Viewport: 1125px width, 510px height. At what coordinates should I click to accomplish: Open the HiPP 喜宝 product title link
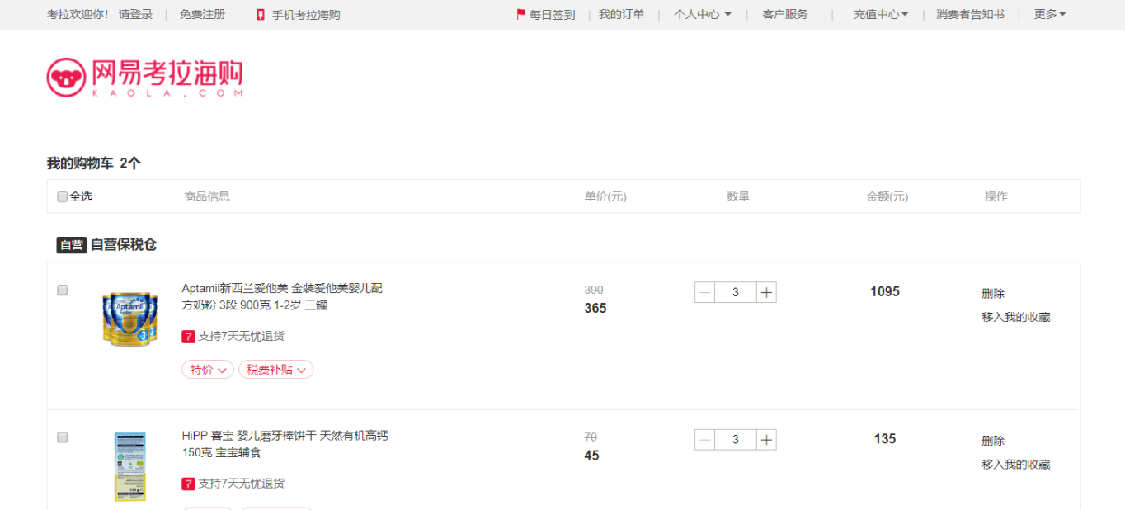pyautogui.click(x=285, y=445)
